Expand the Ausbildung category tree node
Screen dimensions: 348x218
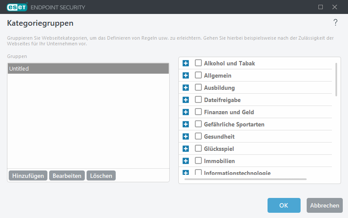click(x=186, y=88)
